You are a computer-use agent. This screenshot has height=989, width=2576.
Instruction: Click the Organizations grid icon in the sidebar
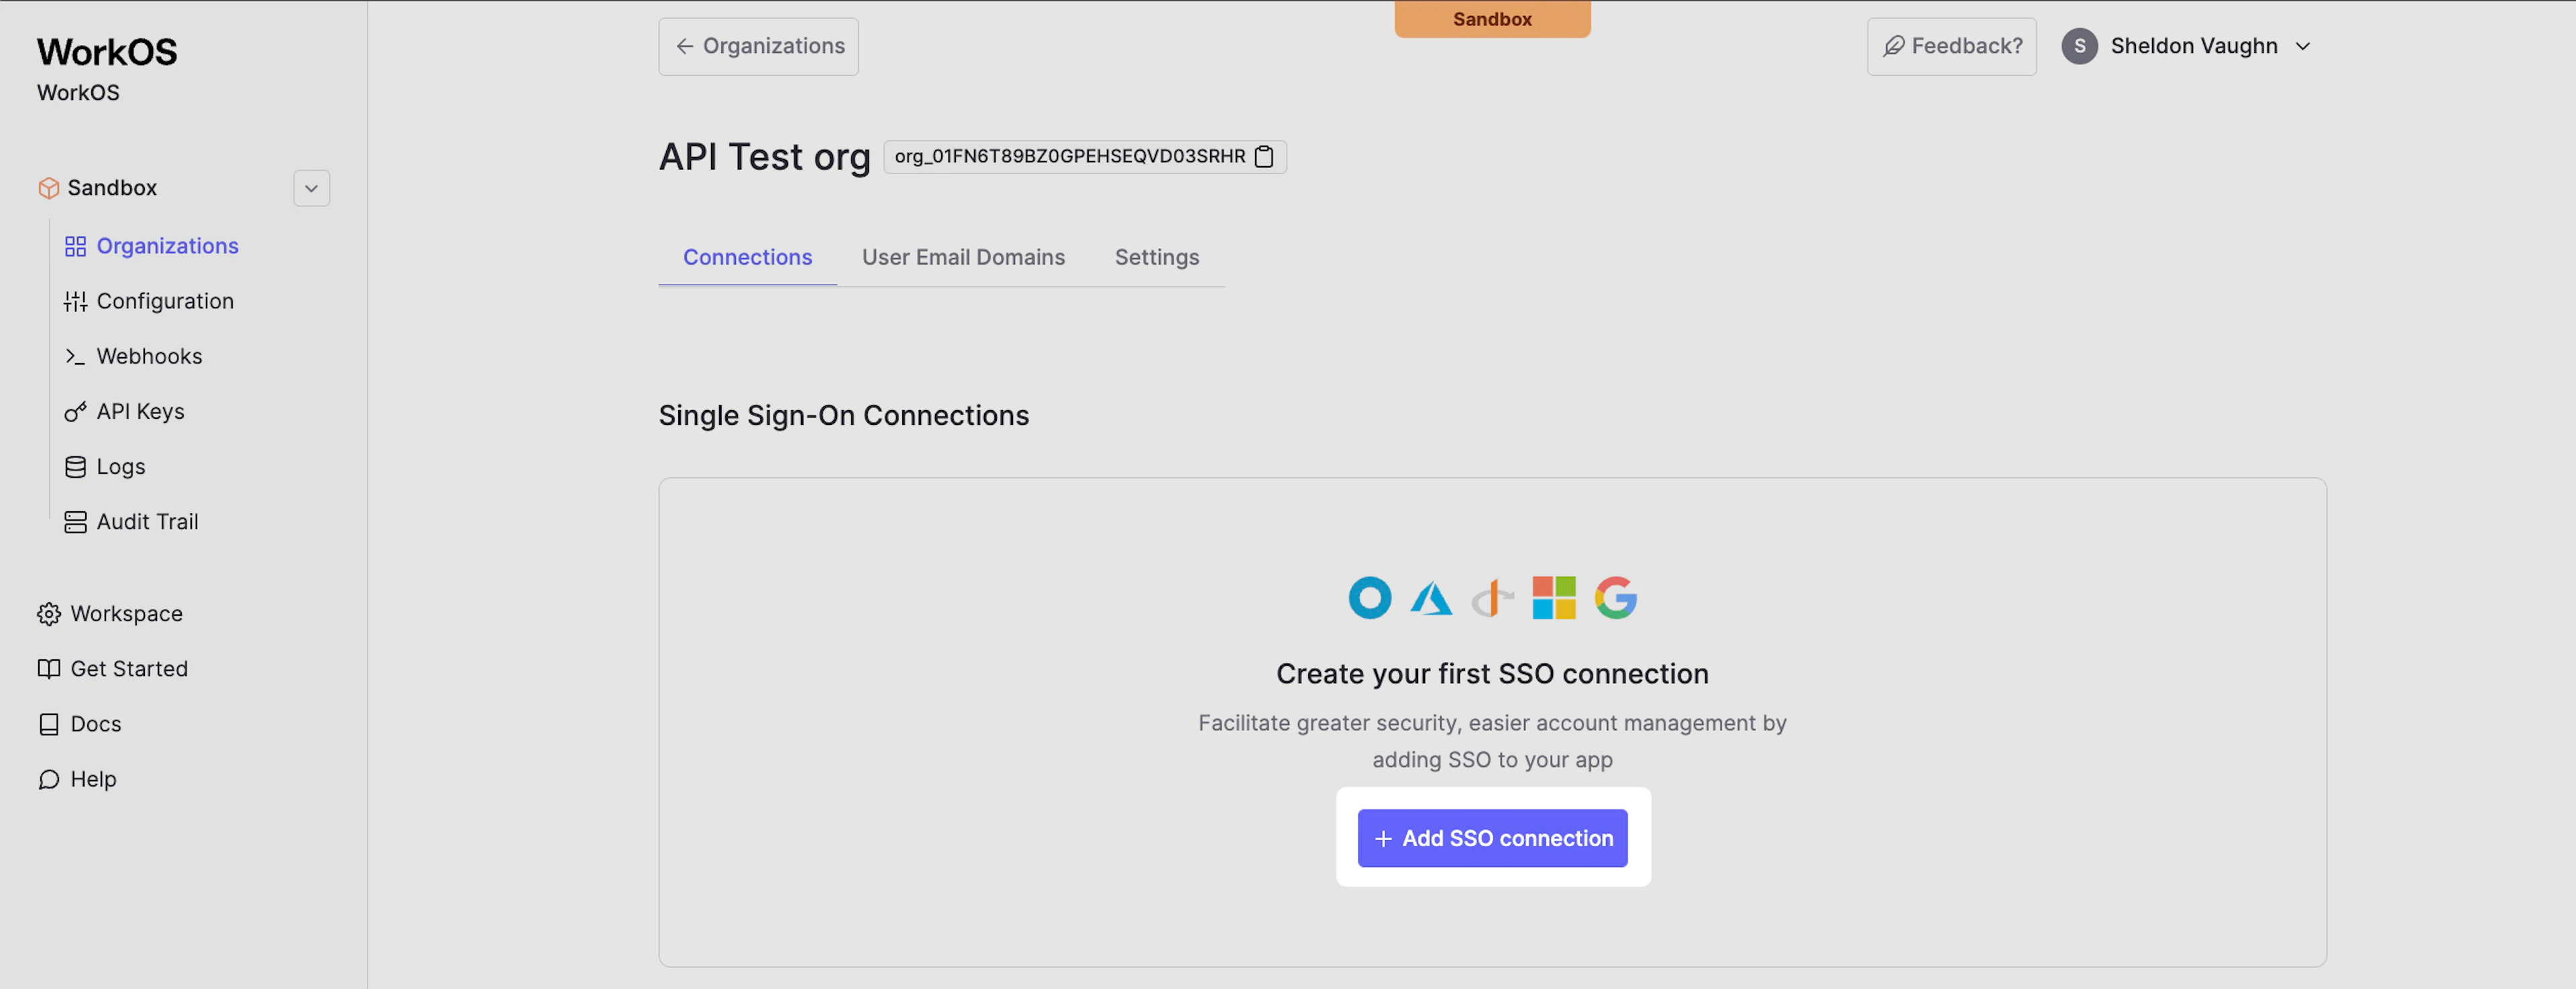coord(75,246)
